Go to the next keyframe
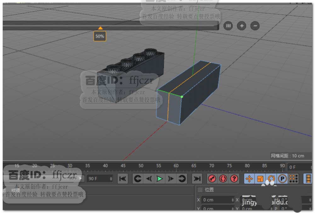 click(x=182, y=178)
